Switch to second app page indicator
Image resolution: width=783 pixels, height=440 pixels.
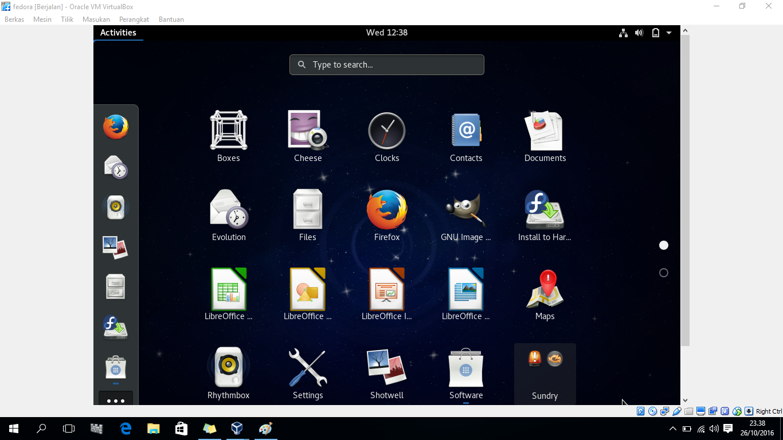[664, 273]
